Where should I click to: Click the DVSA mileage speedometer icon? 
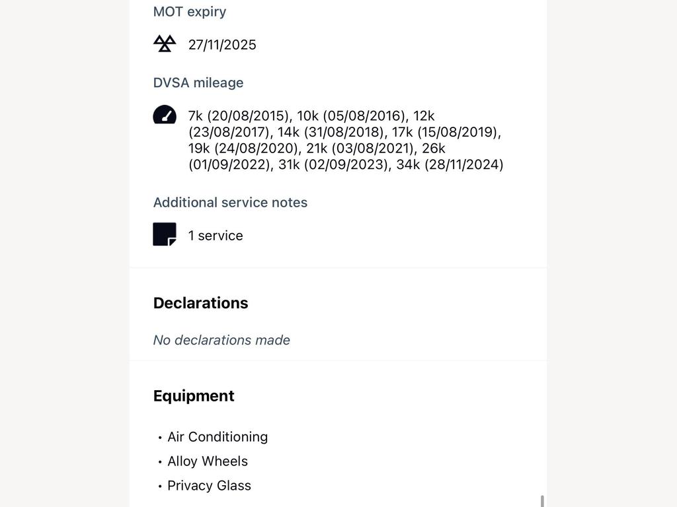click(x=165, y=115)
